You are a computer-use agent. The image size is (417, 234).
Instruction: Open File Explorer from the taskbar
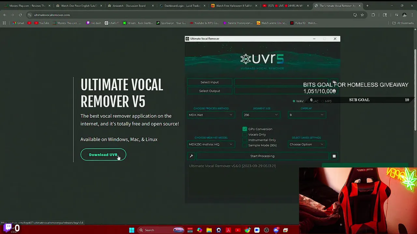[x=209, y=230]
